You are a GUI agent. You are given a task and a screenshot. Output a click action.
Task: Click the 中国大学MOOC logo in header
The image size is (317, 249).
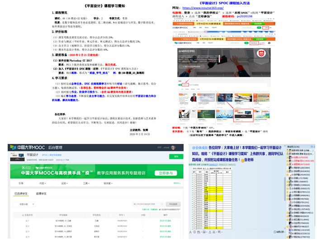pos(31,147)
